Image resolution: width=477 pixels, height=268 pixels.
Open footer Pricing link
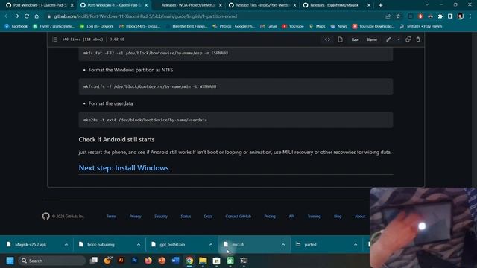(x=270, y=217)
